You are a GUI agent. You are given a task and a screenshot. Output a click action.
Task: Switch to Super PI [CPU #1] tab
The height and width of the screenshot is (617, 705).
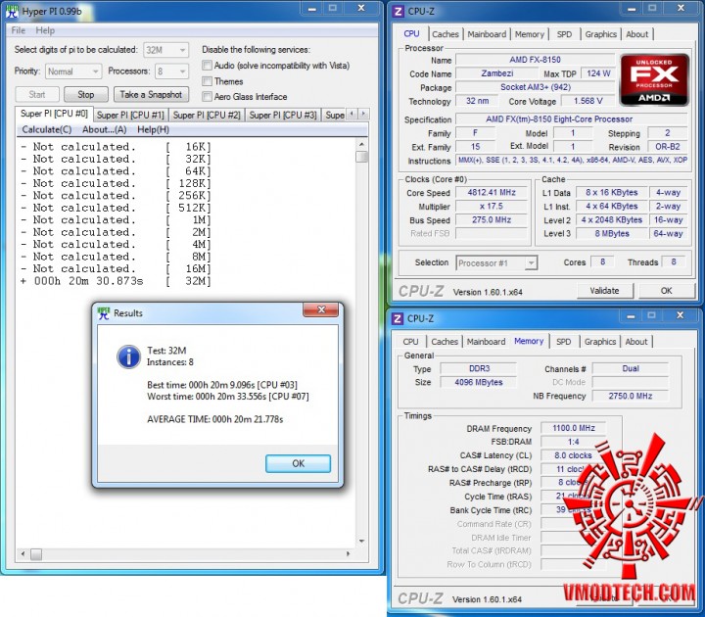click(x=130, y=116)
